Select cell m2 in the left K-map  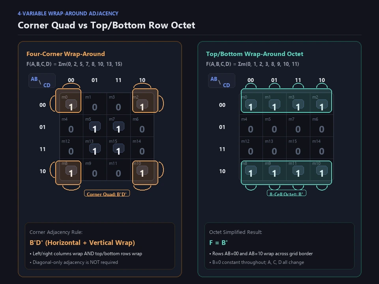pos(142,104)
